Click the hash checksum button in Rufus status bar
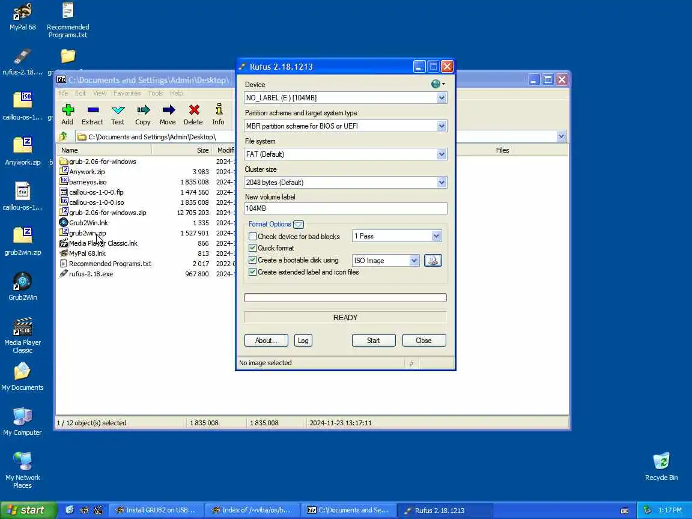The image size is (692, 519). (x=411, y=363)
